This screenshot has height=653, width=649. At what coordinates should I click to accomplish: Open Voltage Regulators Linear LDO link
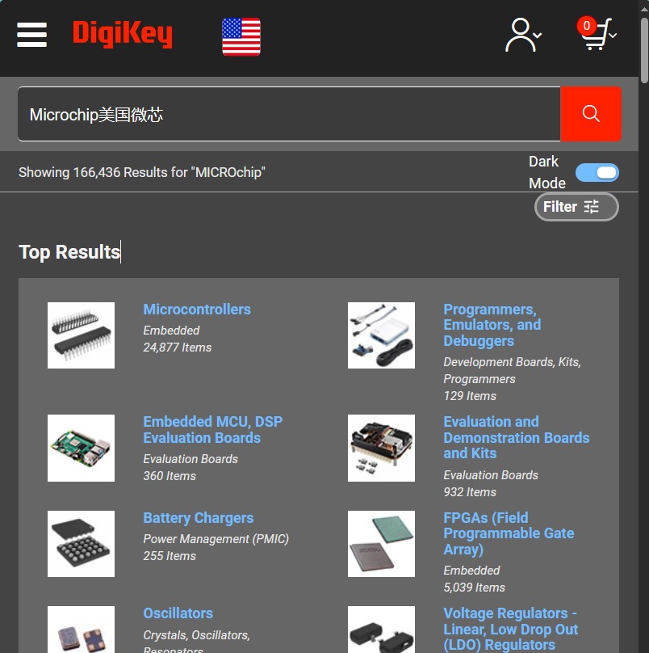click(510, 630)
